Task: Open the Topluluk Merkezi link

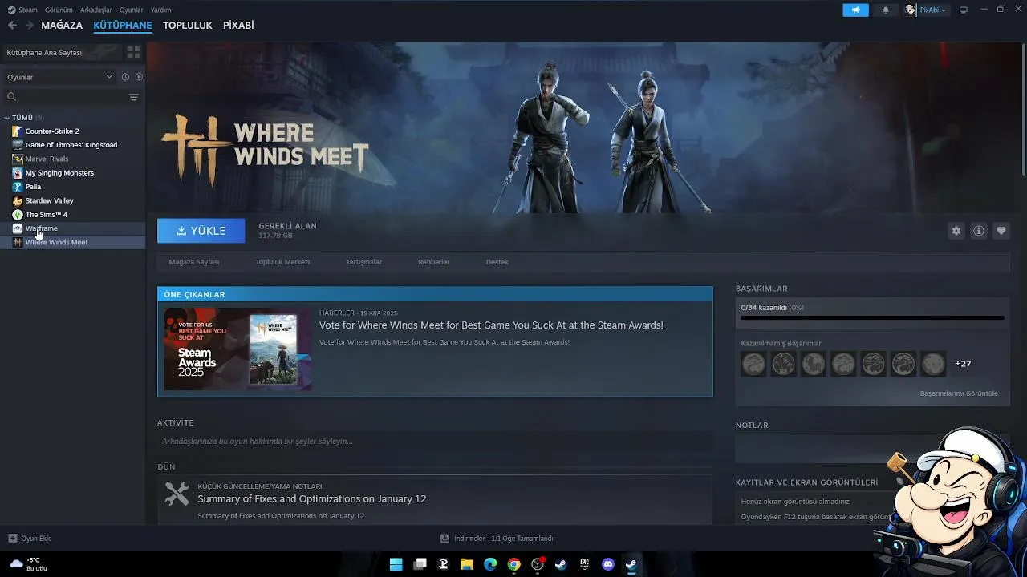Action: coord(282,262)
